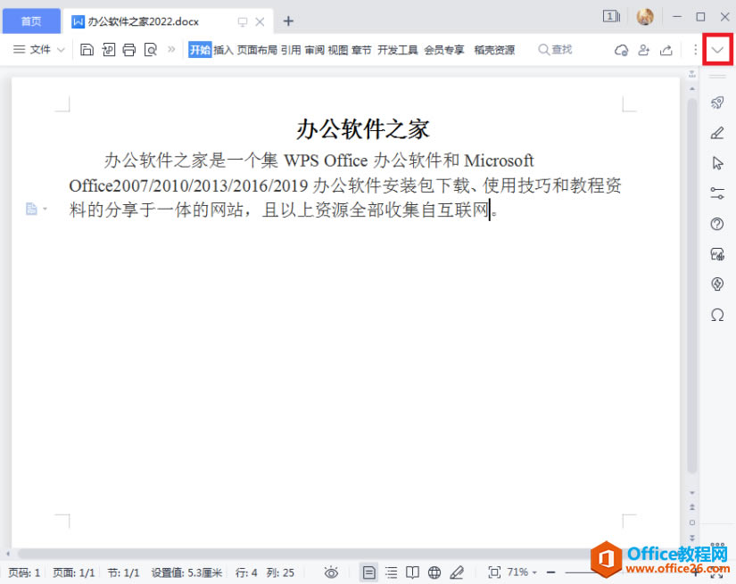
Task: Open the Omega symbol sidebar icon
Action: tap(717, 315)
